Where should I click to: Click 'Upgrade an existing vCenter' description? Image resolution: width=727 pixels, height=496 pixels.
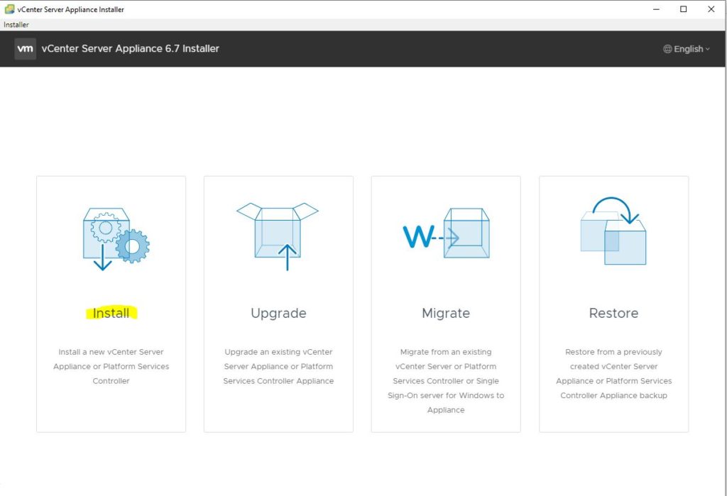(278, 366)
